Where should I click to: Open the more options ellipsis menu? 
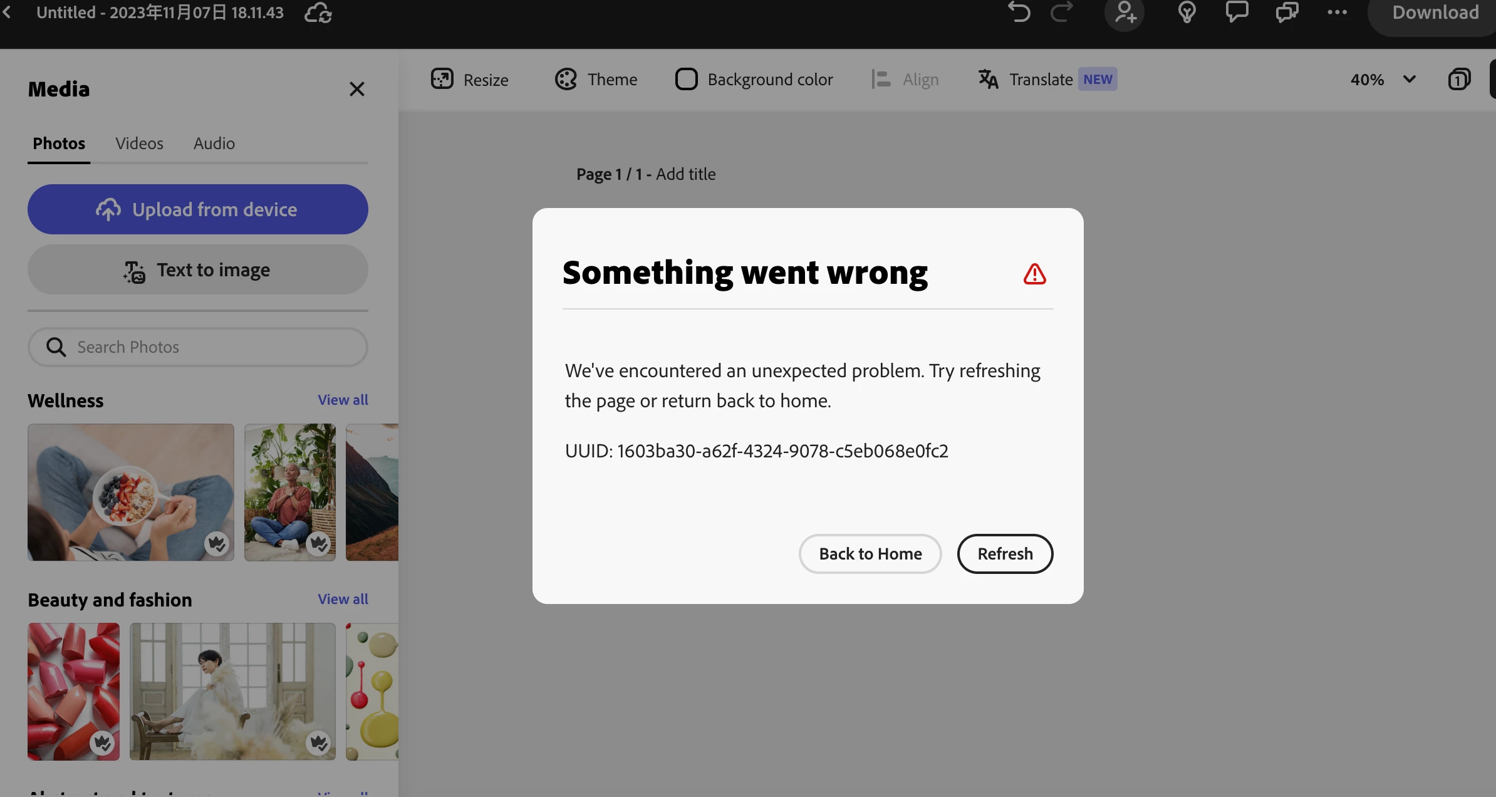(x=1337, y=12)
